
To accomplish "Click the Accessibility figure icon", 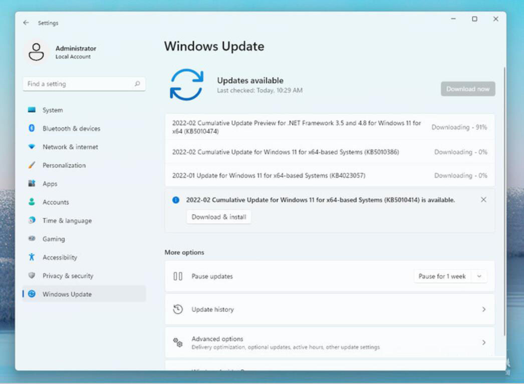I will click(x=32, y=257).
